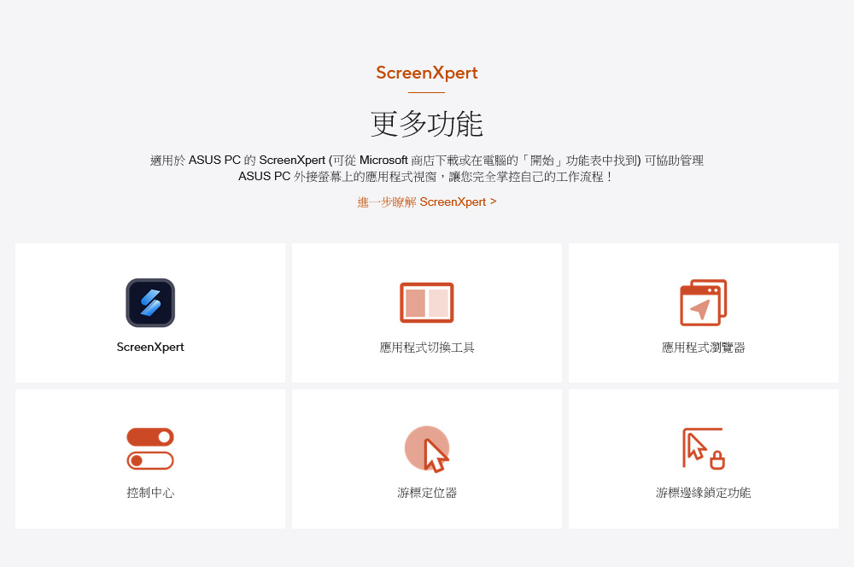Click the 更多功能 heading
The width and height of the screenshot is (854, 567).
pos(426,124)
